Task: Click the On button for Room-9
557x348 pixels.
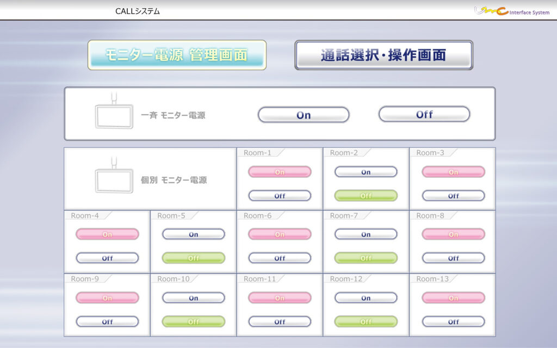Action: click(107, 298)
